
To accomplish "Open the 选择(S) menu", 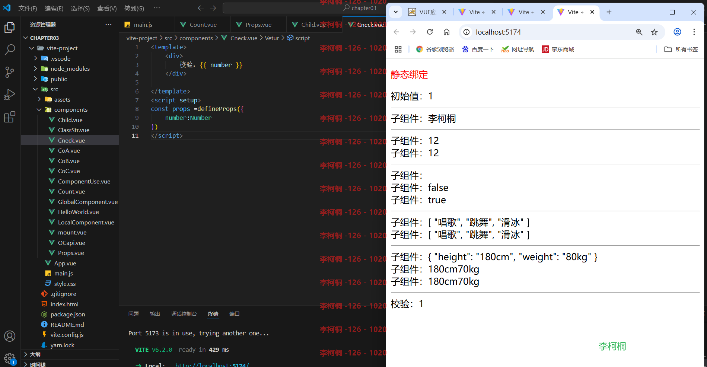I will click(x=80, y=8).
